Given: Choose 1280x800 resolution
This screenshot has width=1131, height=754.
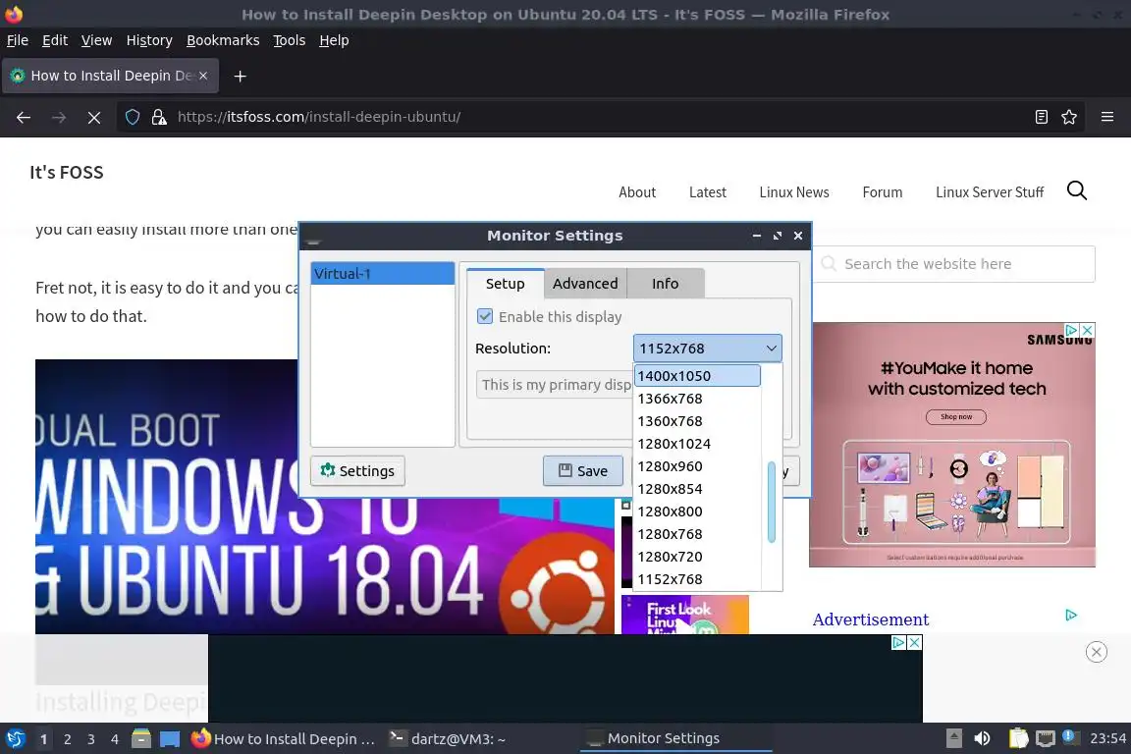Looking at the screenshot, I should click(x=697, y=511).
